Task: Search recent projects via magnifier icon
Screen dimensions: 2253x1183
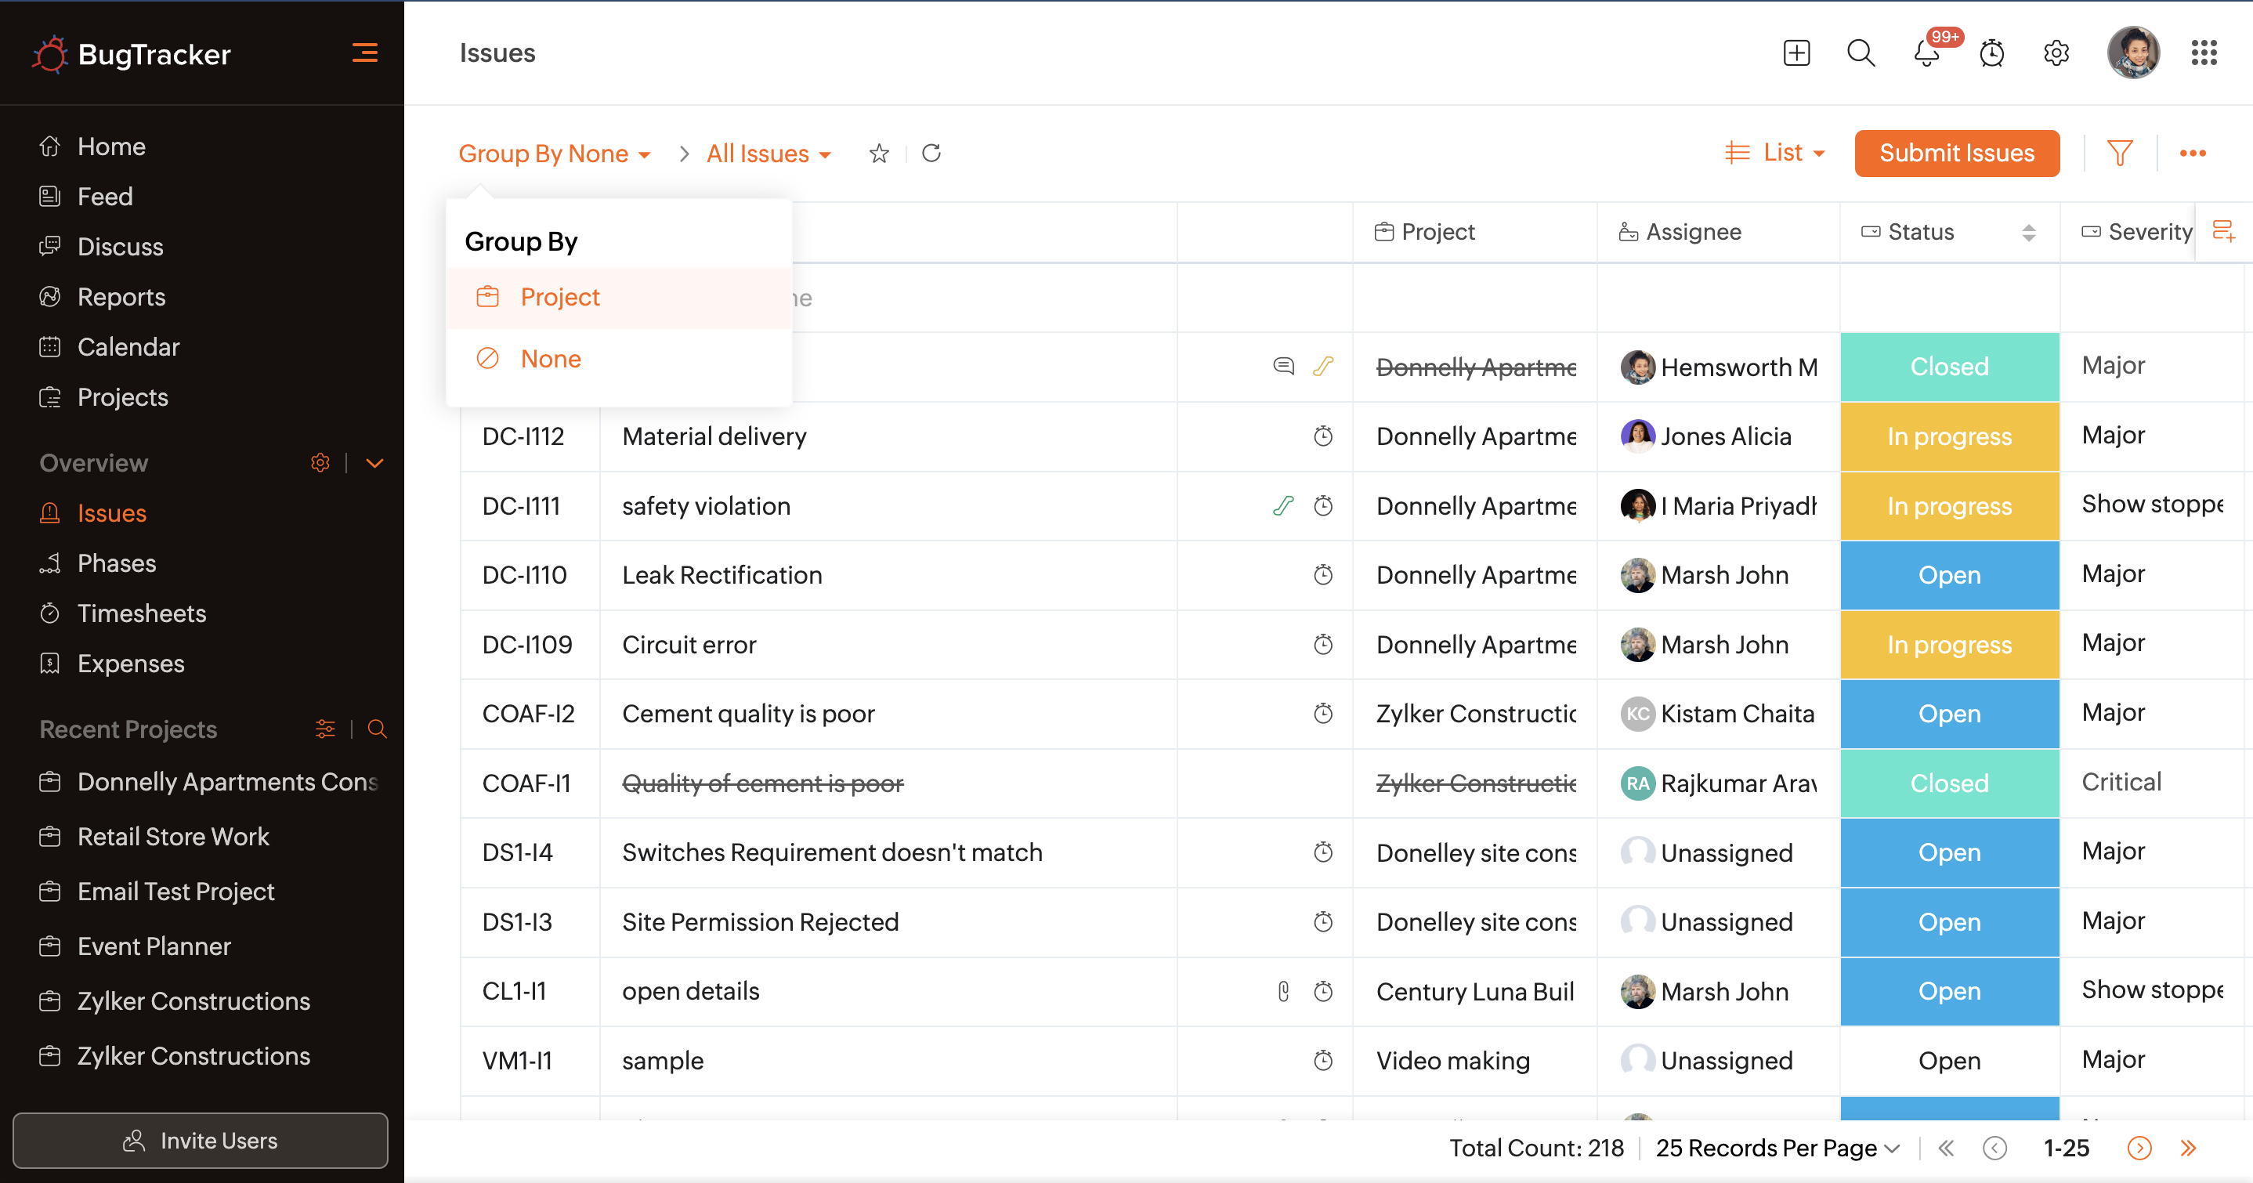Action: (x=377, y=729)
